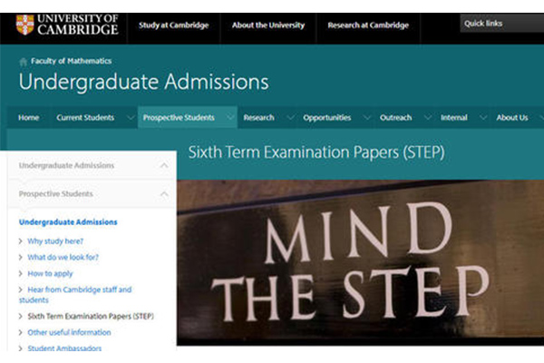Click the Sixth Term Examination Papers (STEP) title
Image resolution: width=544 pixels, height=363 pixels.
click(x=316, y=152)
